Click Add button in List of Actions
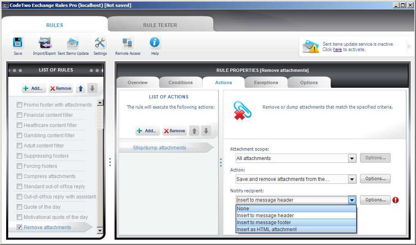This screenshot has width=416, height=245. point(148,131)
